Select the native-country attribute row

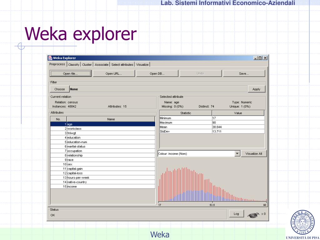[x=102, y=182]
